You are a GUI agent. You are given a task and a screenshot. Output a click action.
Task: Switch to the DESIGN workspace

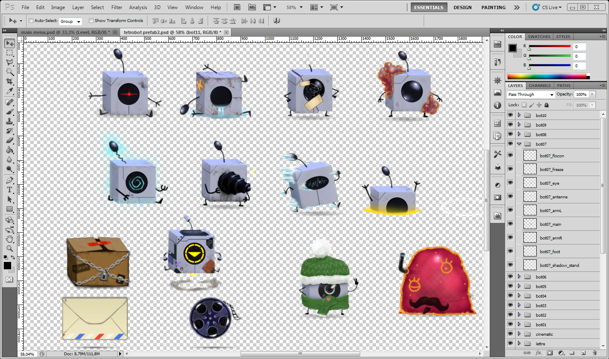(x=462, y=7)
